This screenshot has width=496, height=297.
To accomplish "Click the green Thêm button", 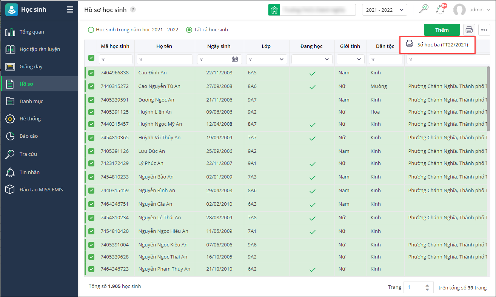I will [442, 30].
